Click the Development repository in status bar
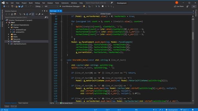This screenshot has width=198, height=111. (172, 110)
